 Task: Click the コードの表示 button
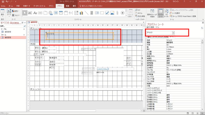[x=175, y=13]
